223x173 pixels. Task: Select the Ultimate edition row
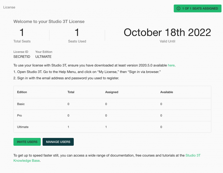tap(23, 127)
